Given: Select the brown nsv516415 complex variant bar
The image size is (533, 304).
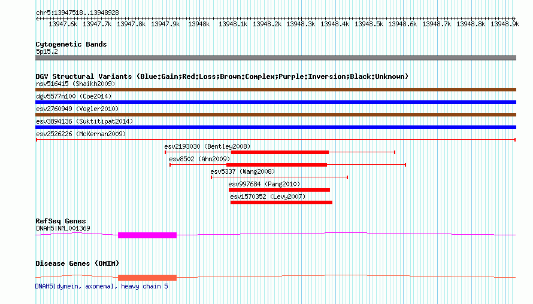Looking at the screenshot, I should pos(275,90).
